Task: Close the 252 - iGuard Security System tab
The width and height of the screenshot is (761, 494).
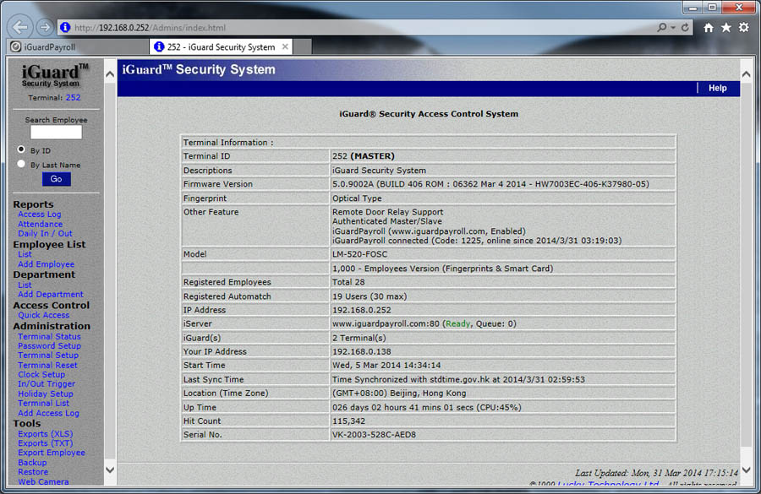Action: [285, 46]
